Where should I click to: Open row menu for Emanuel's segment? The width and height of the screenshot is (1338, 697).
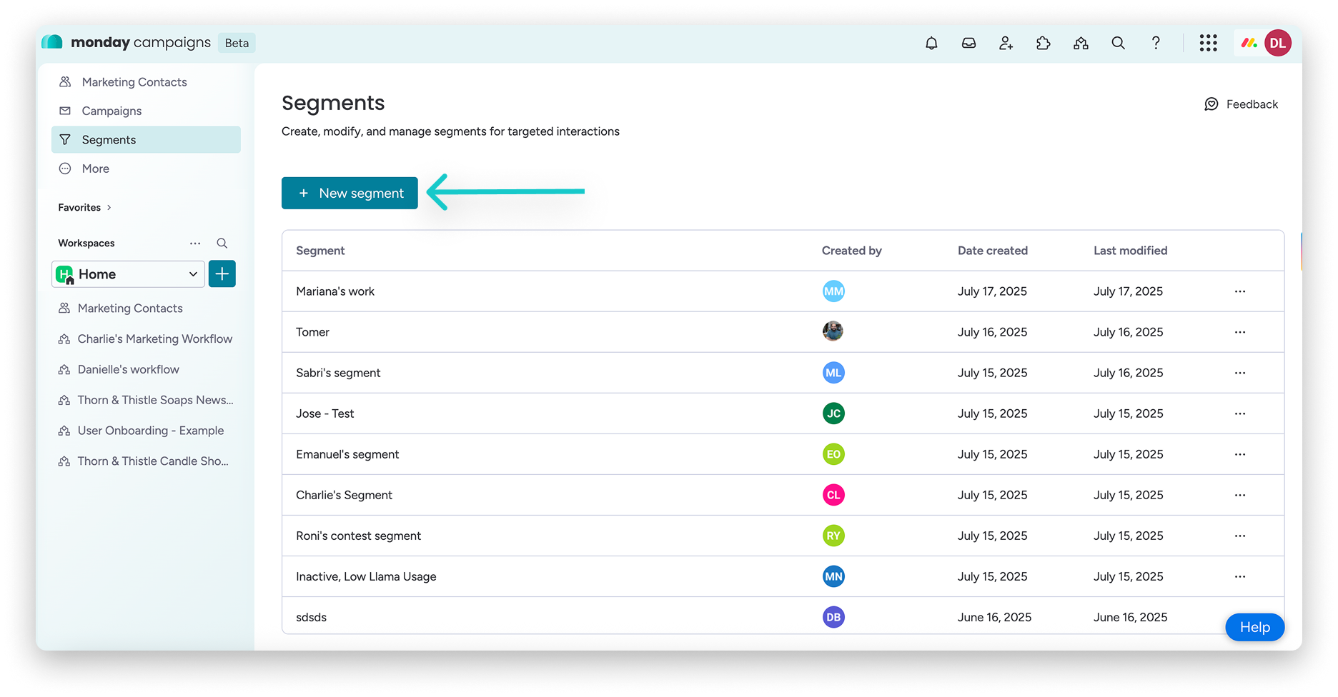coord(1240,454)
